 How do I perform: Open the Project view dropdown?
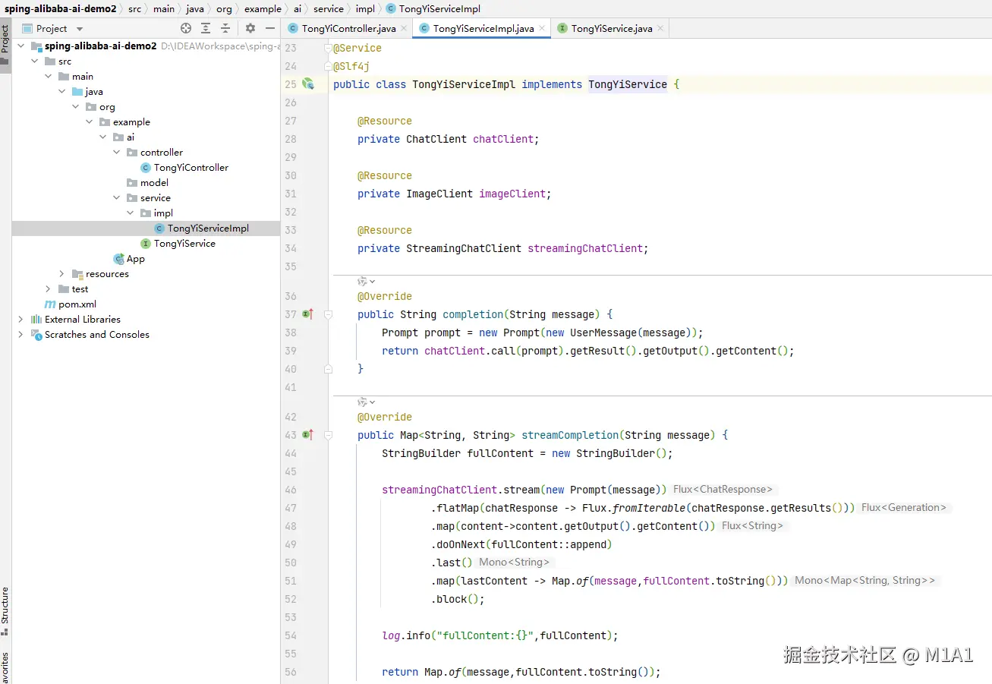pos(80,29)
